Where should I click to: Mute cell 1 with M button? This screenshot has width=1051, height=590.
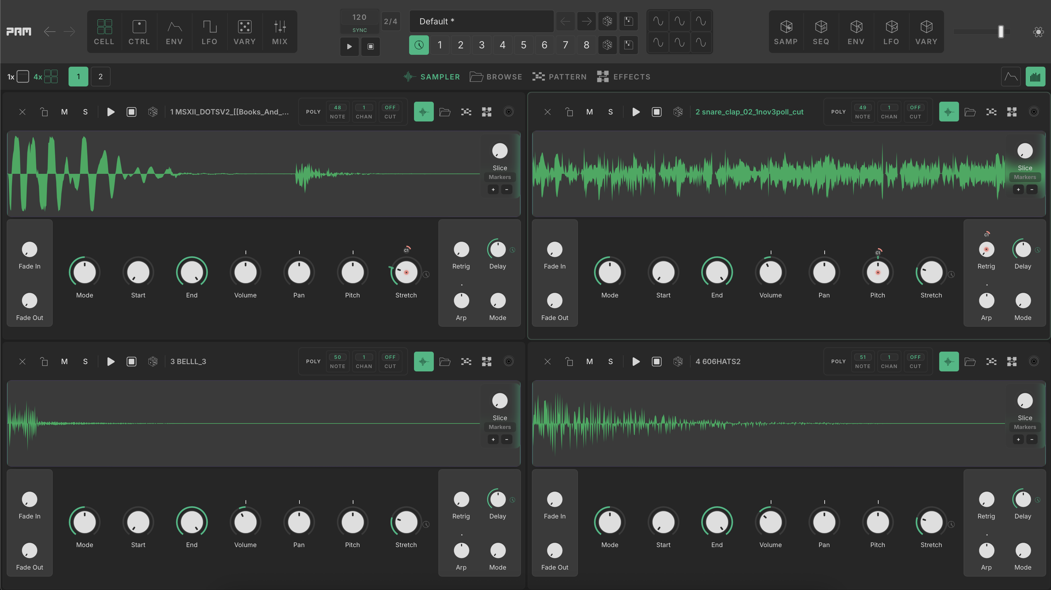[x=64, y=112]
